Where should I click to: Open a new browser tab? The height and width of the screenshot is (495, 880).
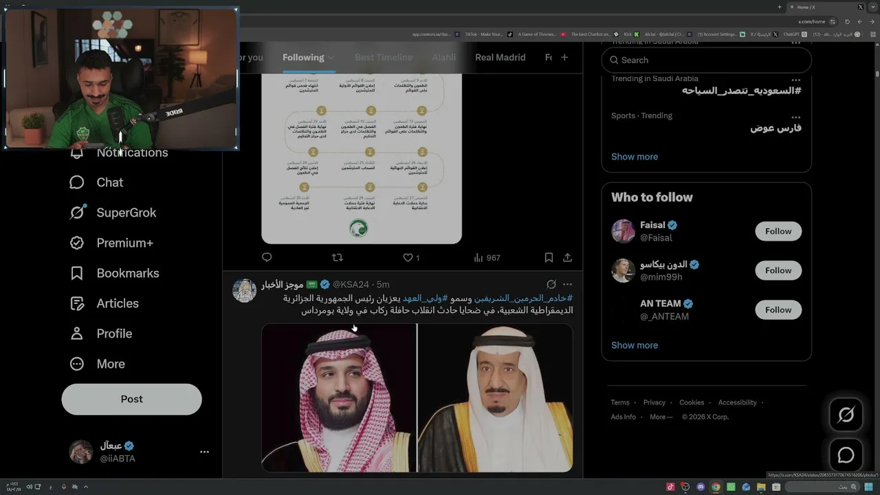click(780, 7)
